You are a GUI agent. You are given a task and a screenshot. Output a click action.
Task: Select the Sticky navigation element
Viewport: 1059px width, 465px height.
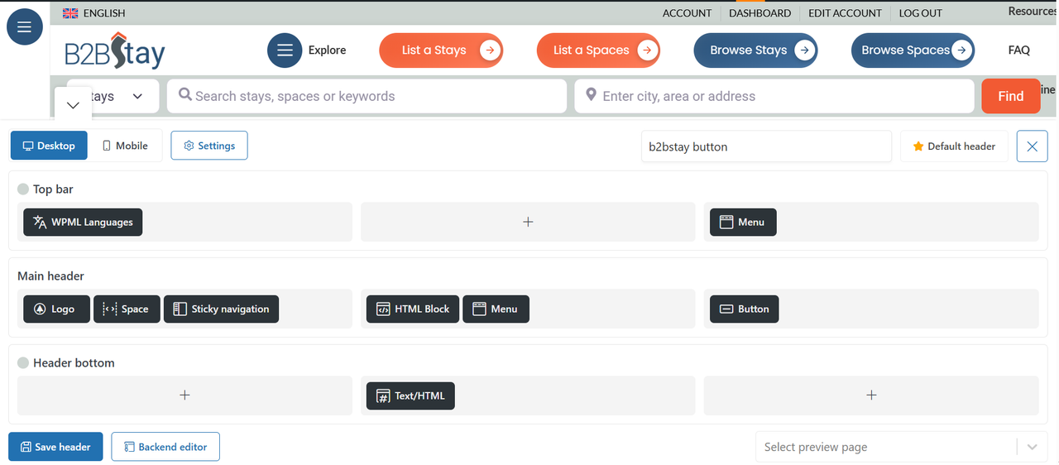222,309
